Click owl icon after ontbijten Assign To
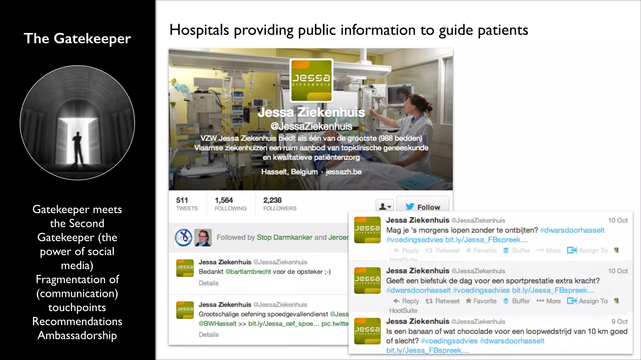 (617, 250)
